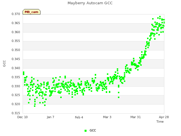Select the 0.350 y-axis label

16,50
